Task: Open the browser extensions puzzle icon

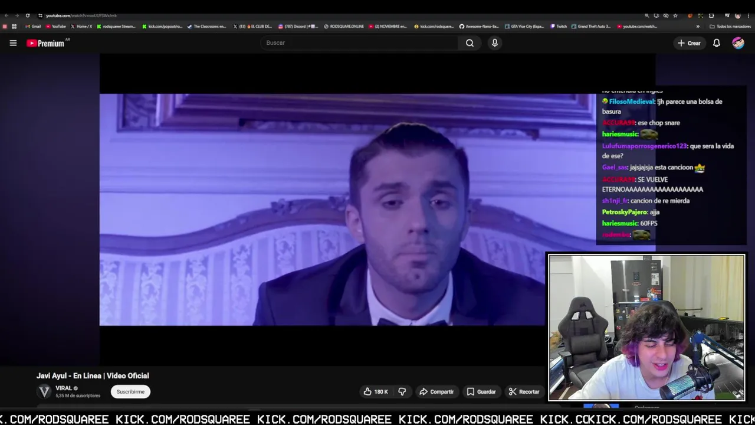Action: tap(711, 15)
